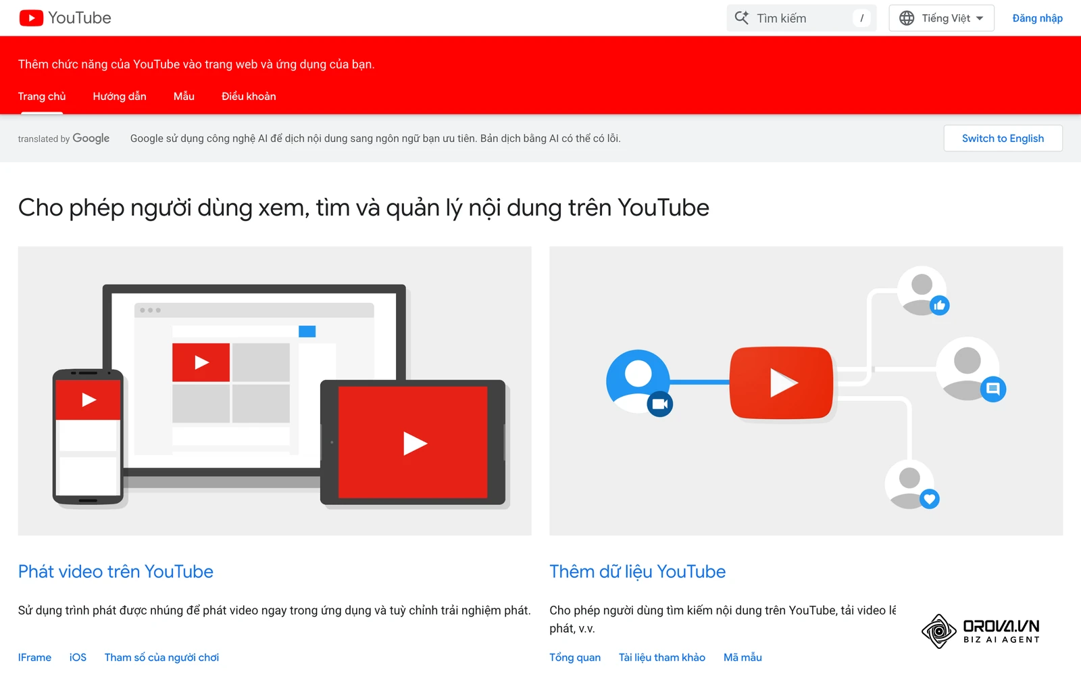Viewport: 1081px width, 676px height.
Task: Open the Điều khoản tab
Action: (x=249, y=97)
